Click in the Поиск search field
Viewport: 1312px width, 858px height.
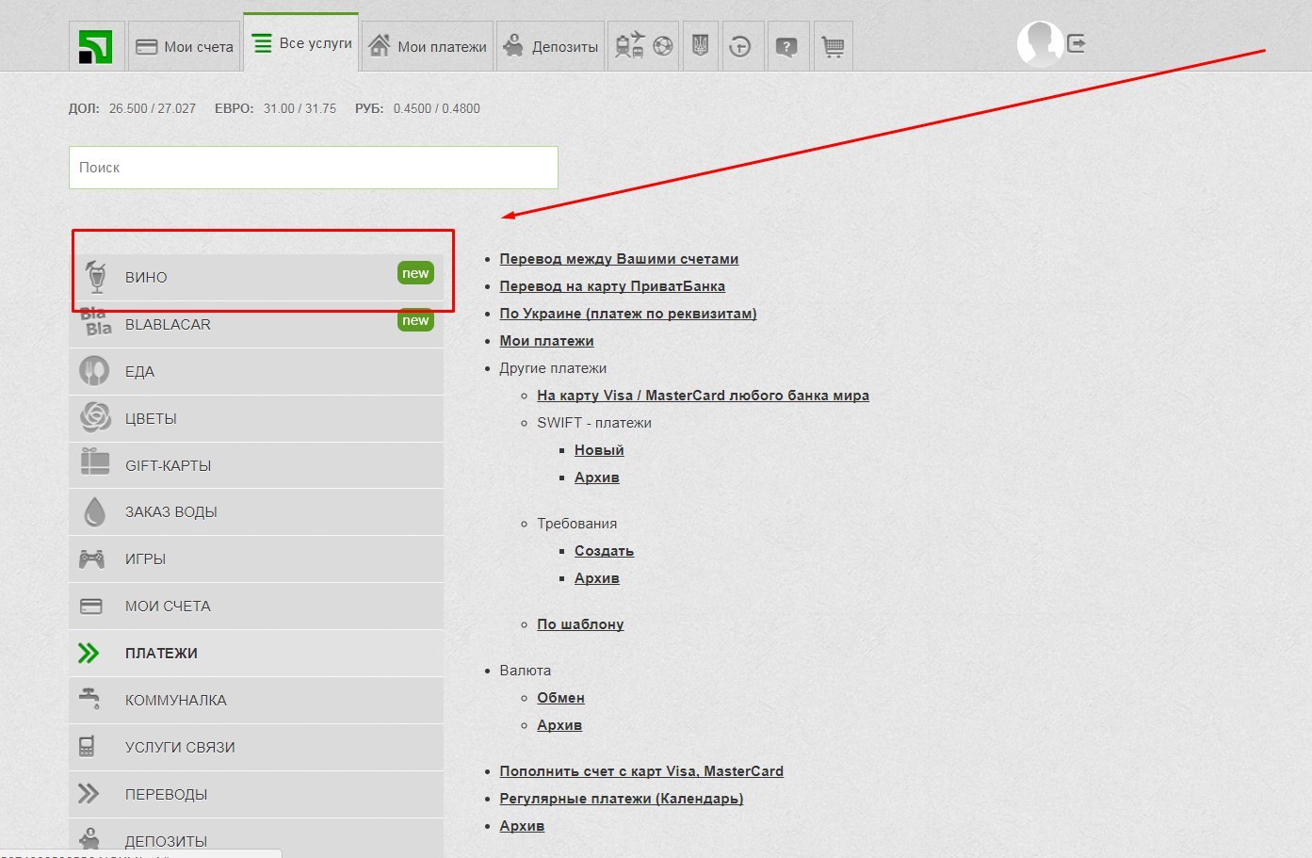[x=314, y=168]
